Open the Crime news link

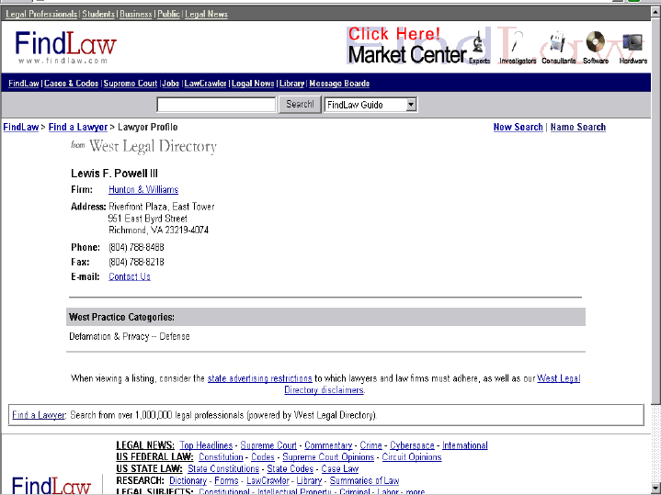[371, 445]
